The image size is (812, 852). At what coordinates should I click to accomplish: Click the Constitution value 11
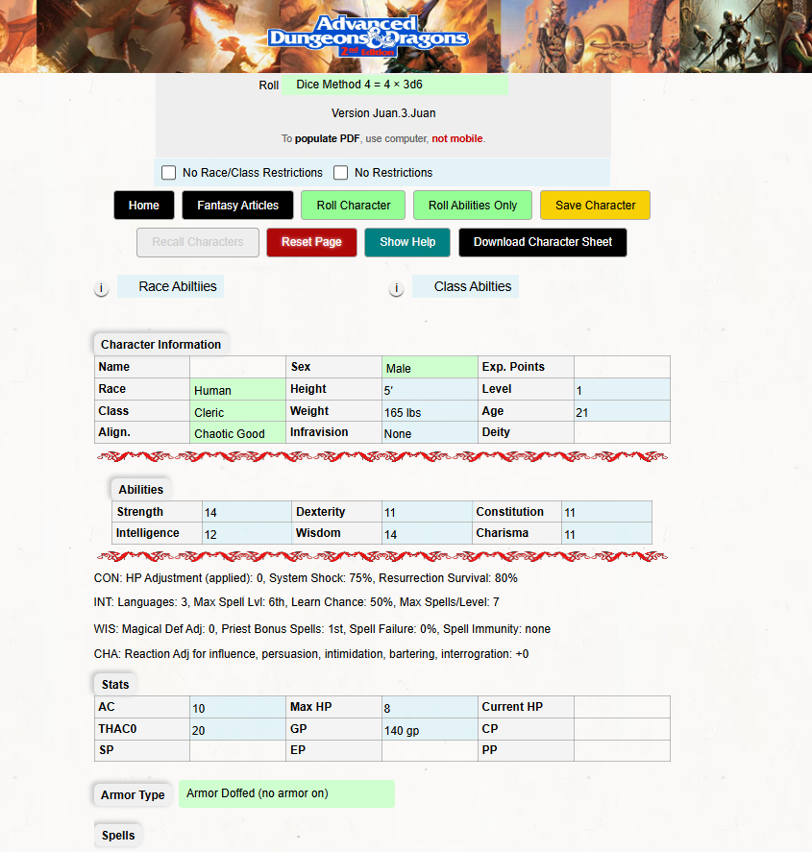pos(606,512)
